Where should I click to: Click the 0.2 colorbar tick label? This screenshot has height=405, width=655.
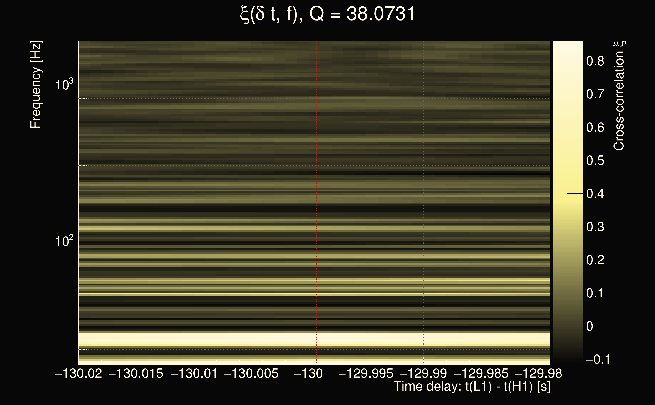595,260
